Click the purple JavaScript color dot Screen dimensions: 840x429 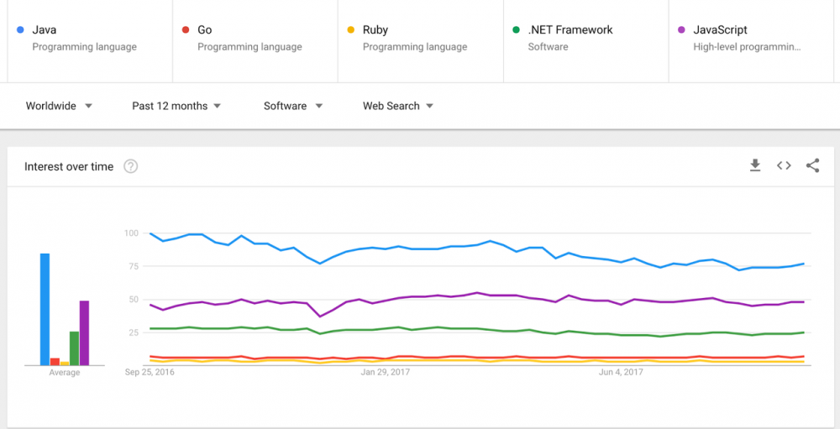point(681,30)
